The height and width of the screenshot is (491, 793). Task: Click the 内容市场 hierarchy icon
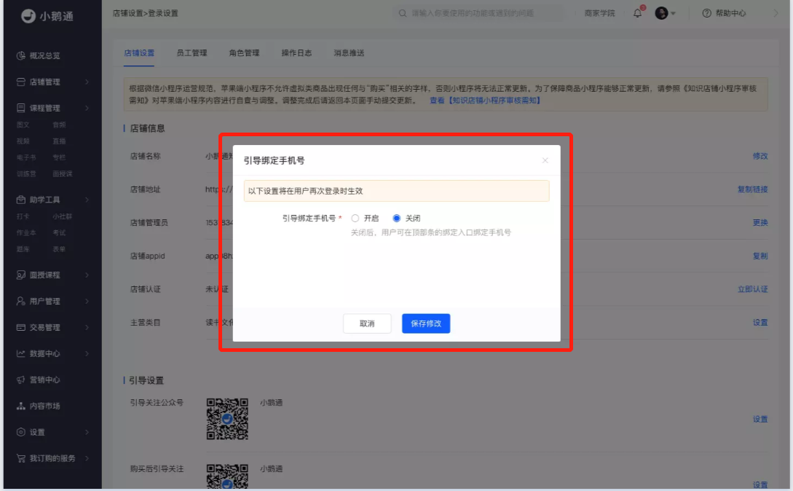tap(20, 406)
